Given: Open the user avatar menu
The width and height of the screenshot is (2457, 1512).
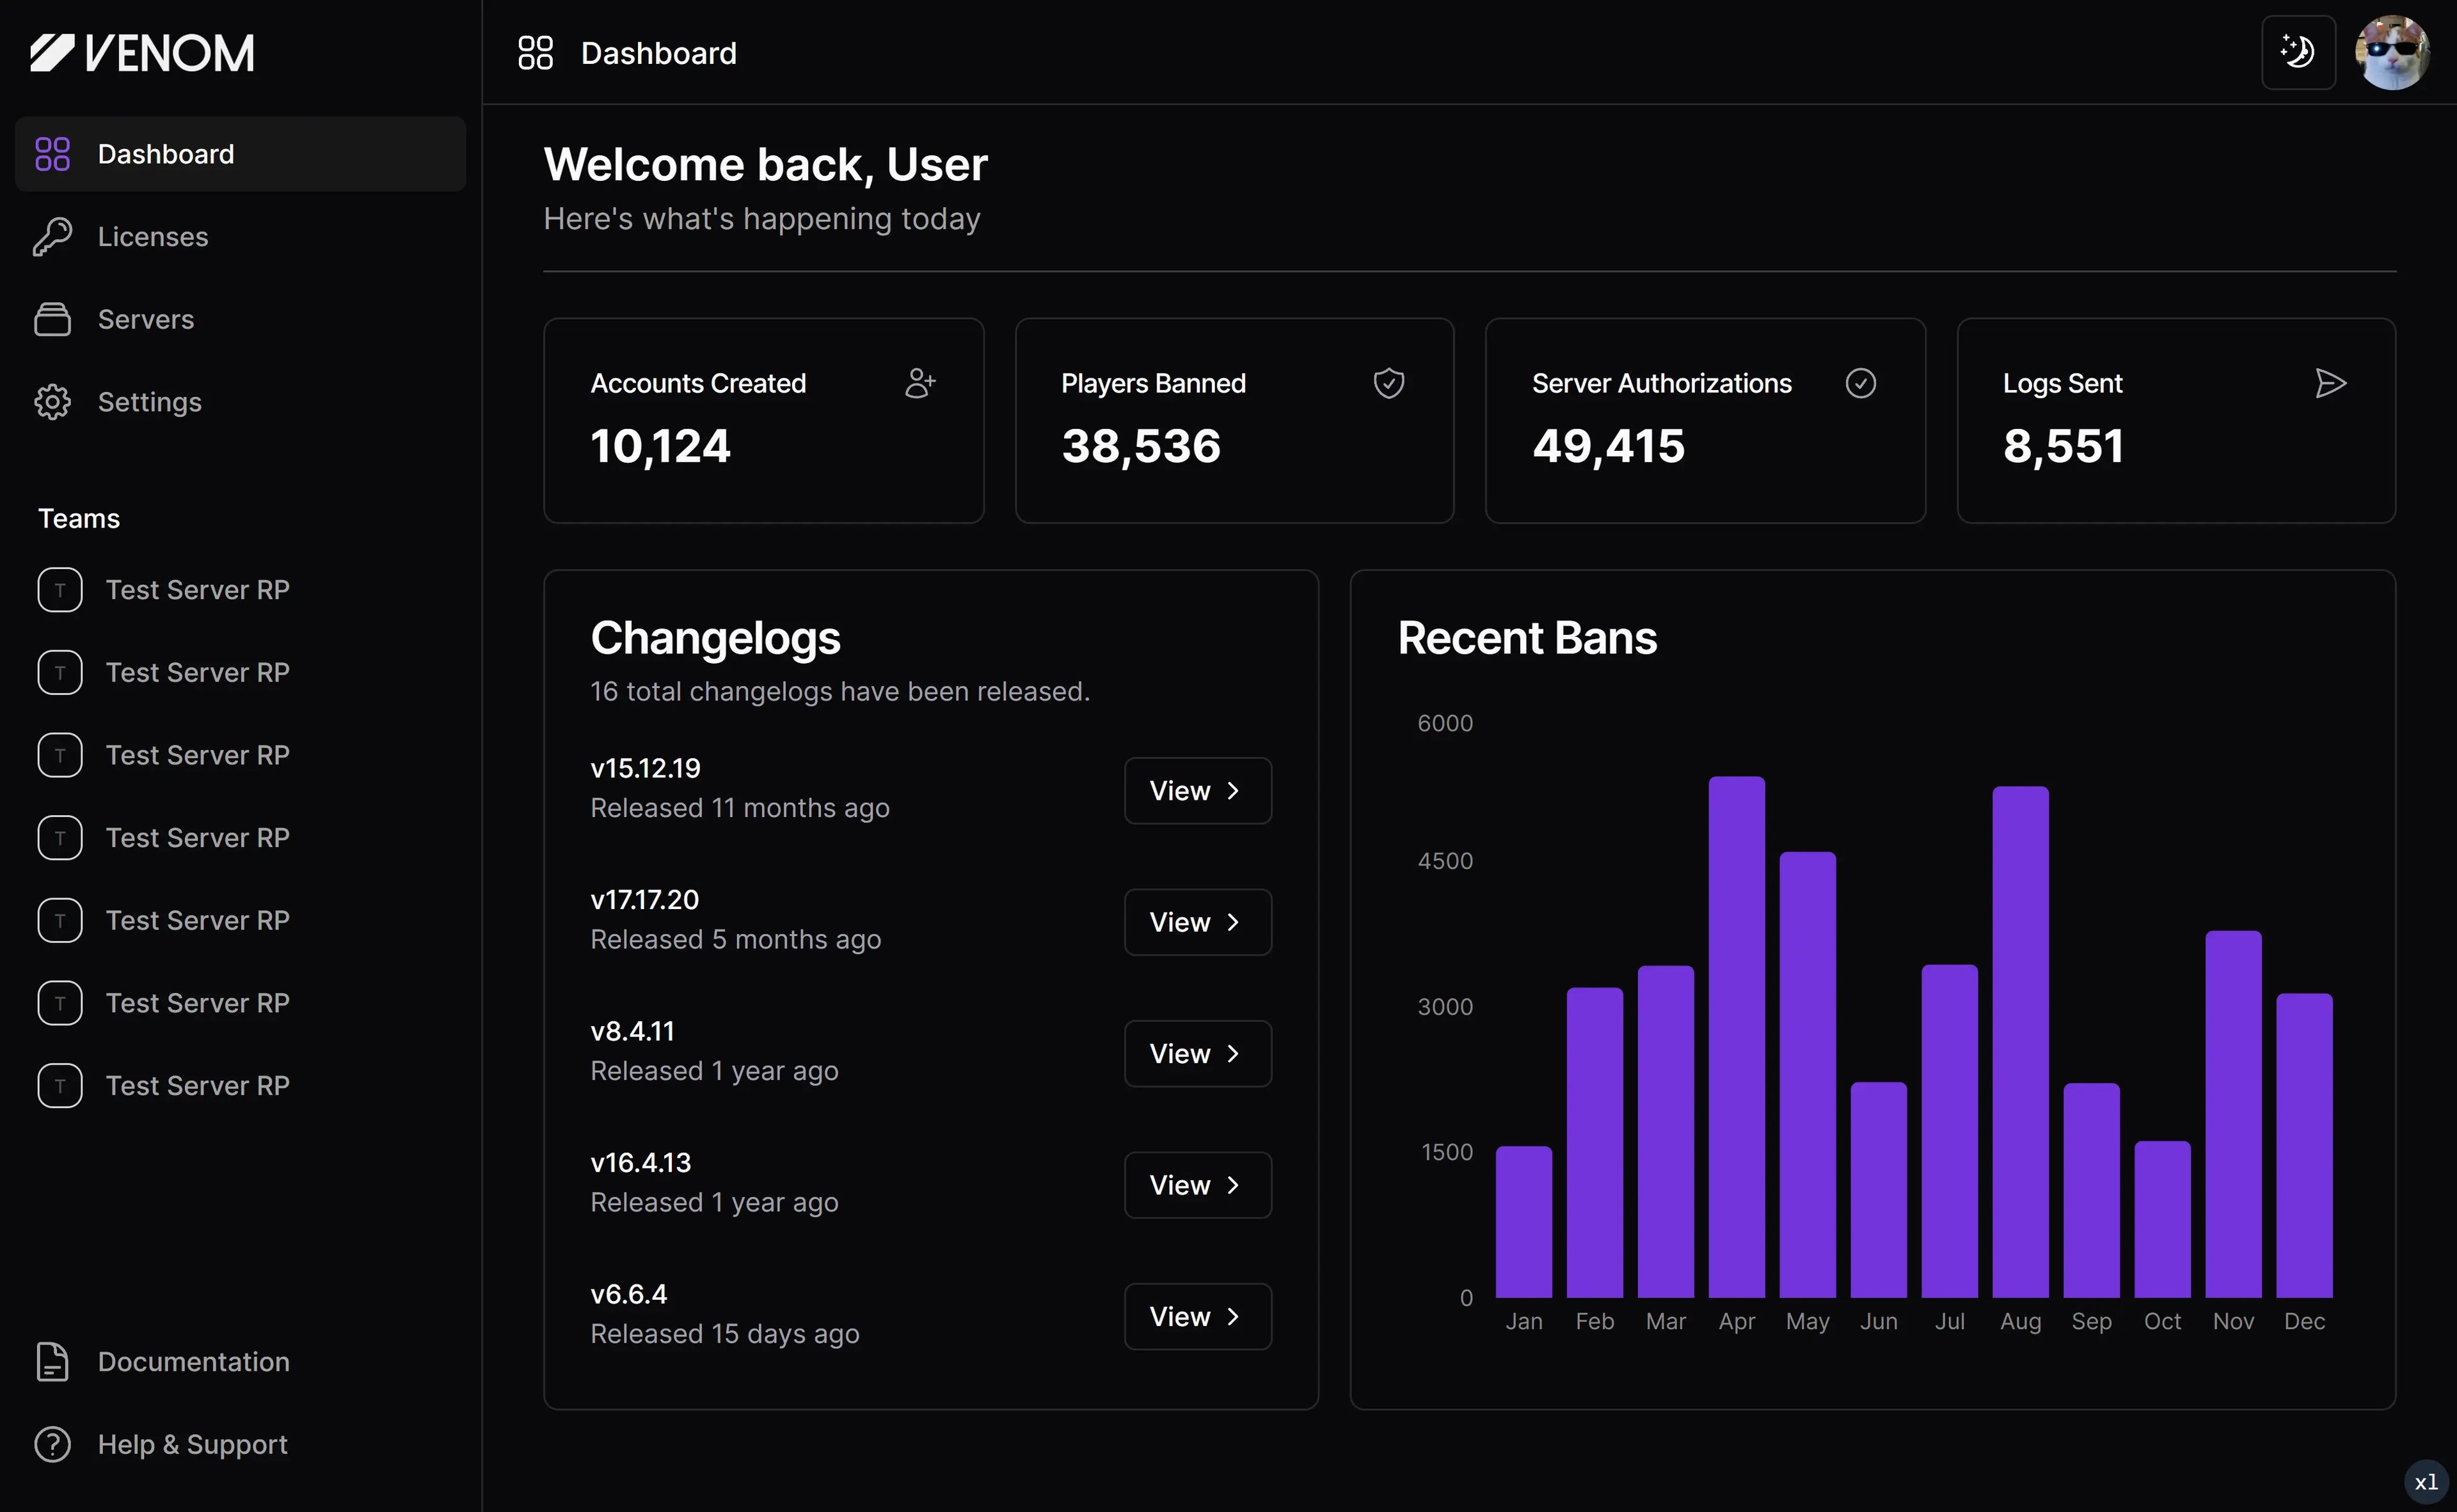Looking at the screenshot, I should coord(2392,52).
